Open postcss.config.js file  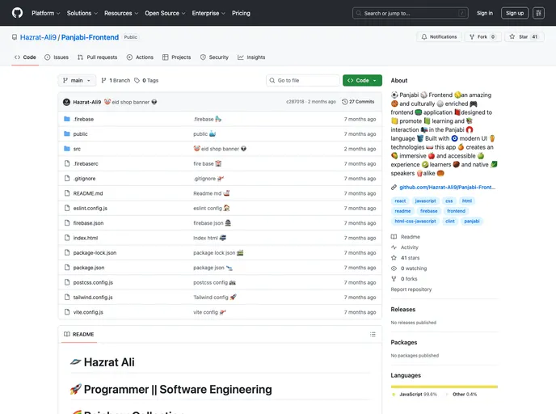click(93, 283)
